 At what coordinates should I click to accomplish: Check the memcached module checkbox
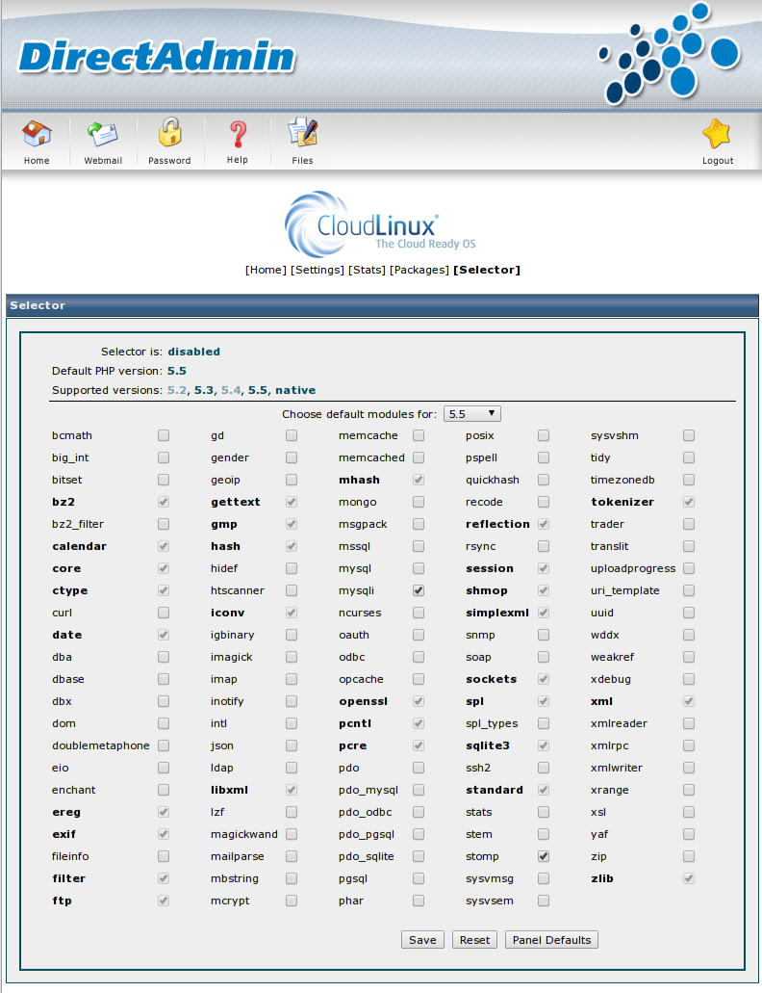click(419, 457)
